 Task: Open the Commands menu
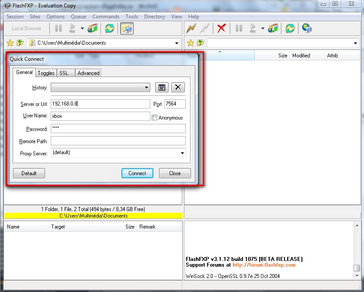[x=106, y=17]
